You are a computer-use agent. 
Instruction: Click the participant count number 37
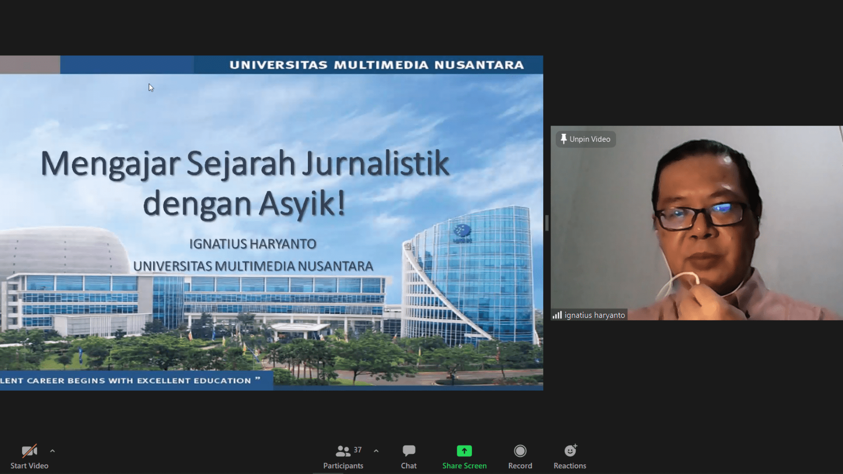tap(358, 450)
